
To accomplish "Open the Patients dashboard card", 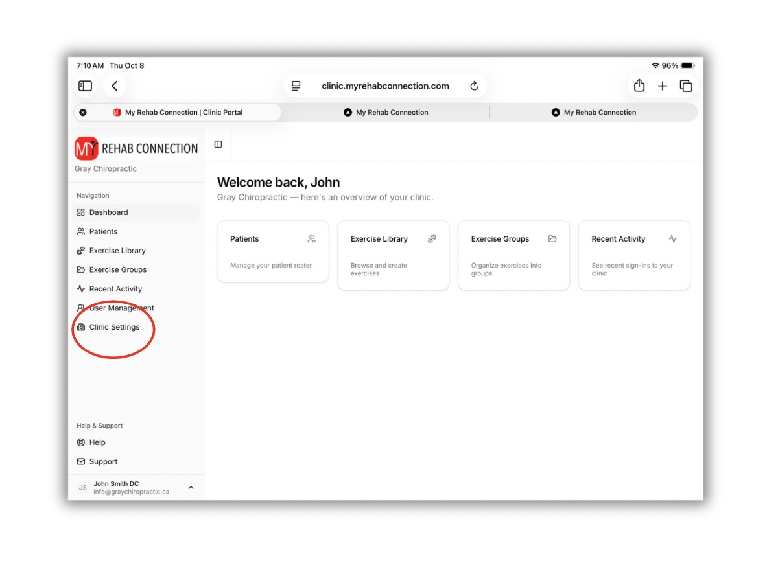I will pos(273,251).
